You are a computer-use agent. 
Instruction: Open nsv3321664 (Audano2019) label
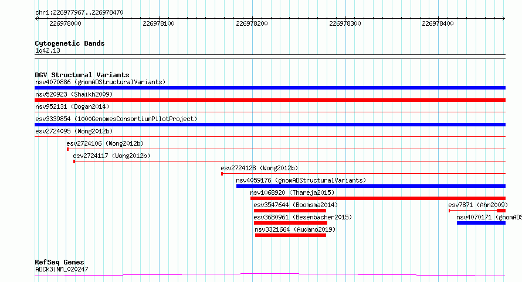[x=295, y=229]
